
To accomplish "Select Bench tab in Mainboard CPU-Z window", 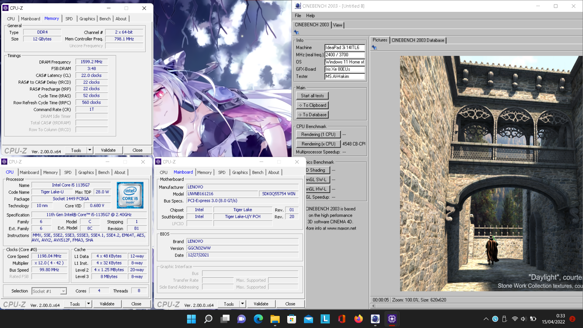I will coord(258,173).
